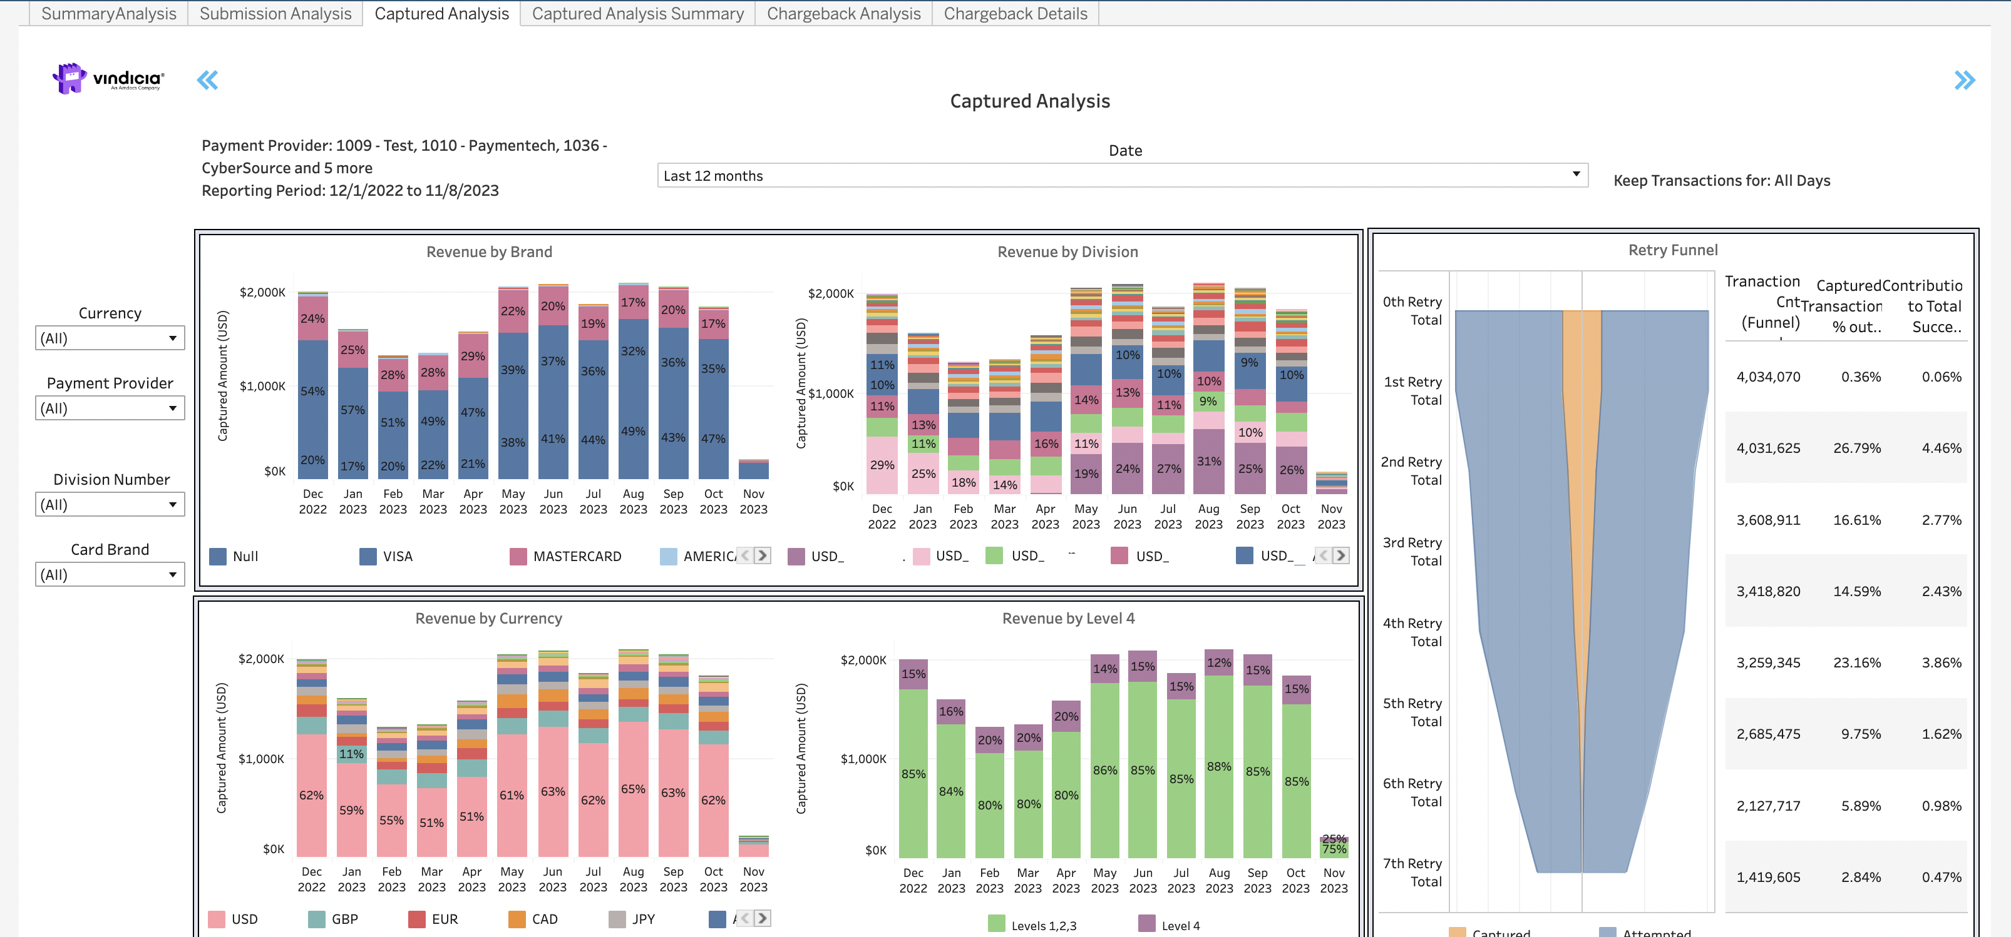Click the Jun 2023 bar in Revenue by Division
Image resolution: width=2011 pixels, height=937 pixels.
1126,388
